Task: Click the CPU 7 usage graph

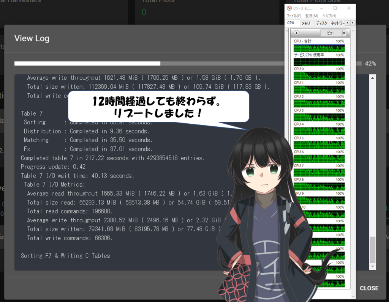Action: (319, 173)
